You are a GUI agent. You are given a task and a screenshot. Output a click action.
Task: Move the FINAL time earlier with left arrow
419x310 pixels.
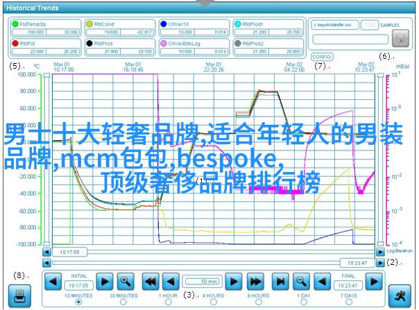(x=322, y=282)
